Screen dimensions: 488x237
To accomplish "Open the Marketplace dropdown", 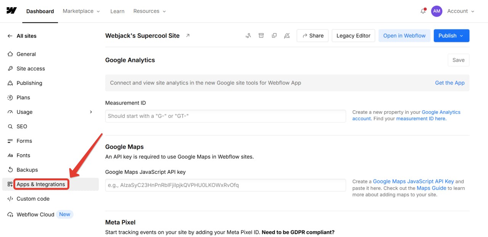I will (x=81, y=11).
